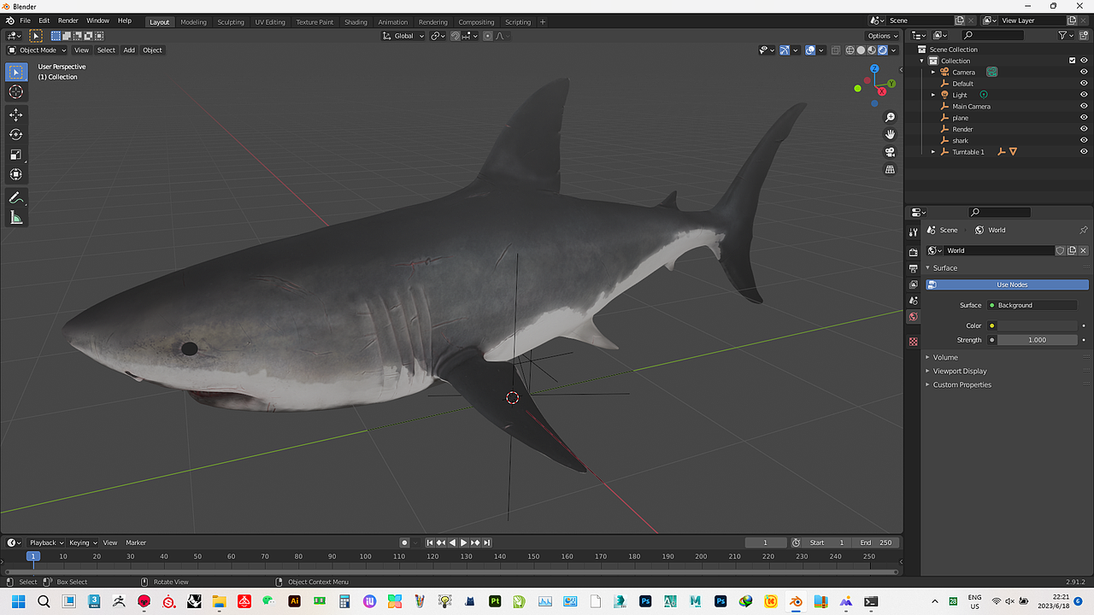This screenshot has height=615, width=1094.
Task: Open the Options dropdown
Action: [883, 36]
